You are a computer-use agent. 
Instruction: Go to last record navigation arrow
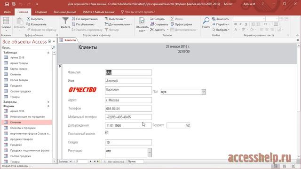point(95,161)
